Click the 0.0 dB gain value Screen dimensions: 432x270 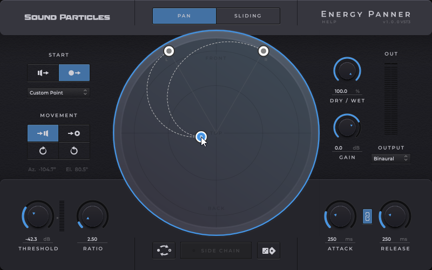point(347,148)
